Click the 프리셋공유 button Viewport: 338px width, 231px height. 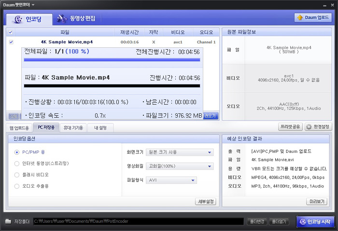[290, 126]
